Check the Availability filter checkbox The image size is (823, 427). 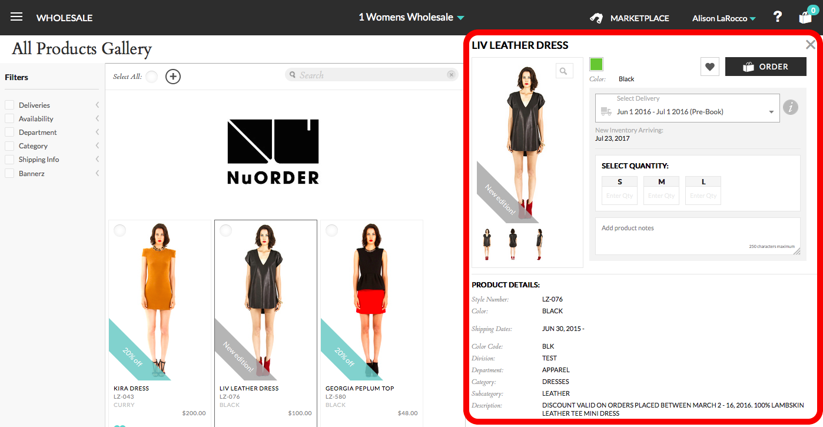tap(9, 118)
